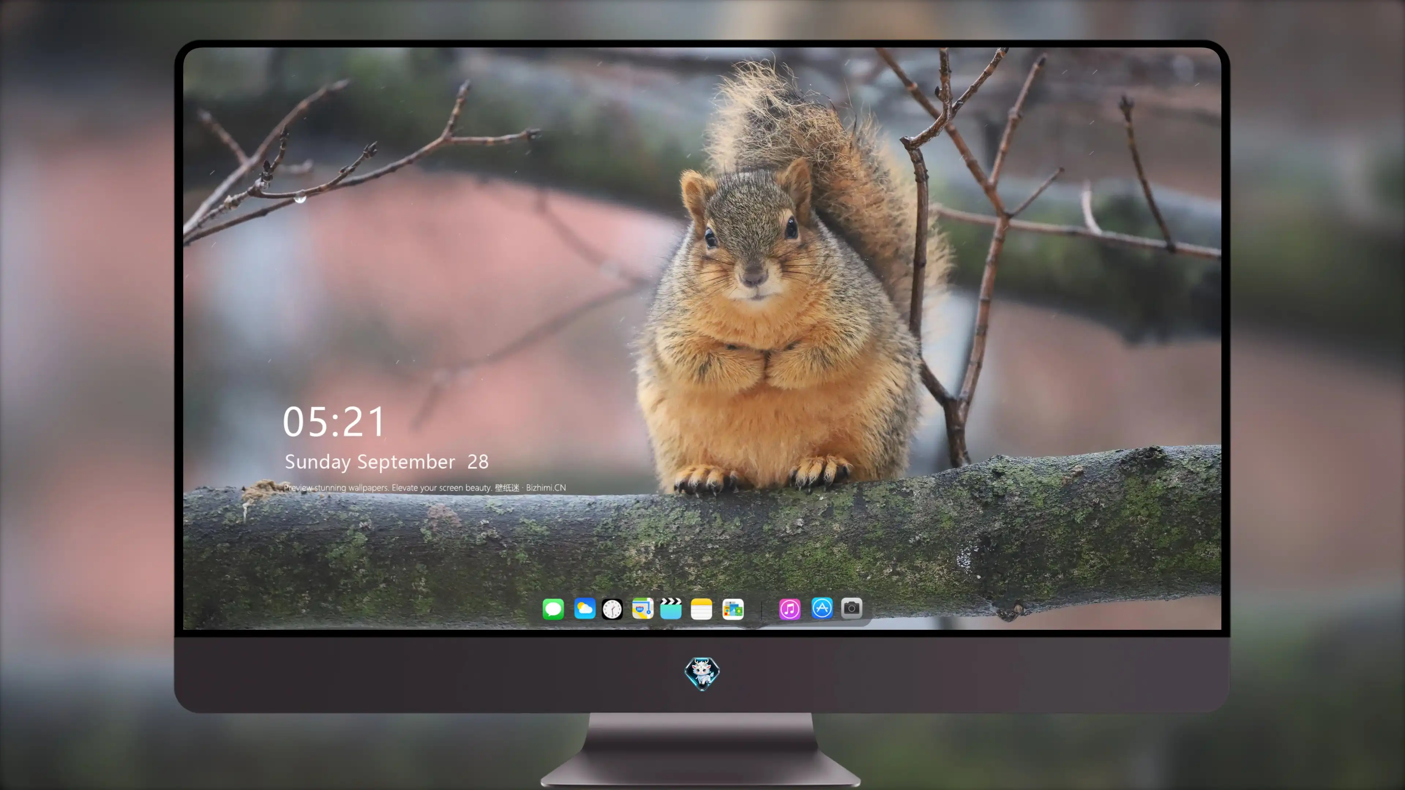Launch the Videos clapperboard app
Screen dimensions: 1405x790
(x=671, y=609)
